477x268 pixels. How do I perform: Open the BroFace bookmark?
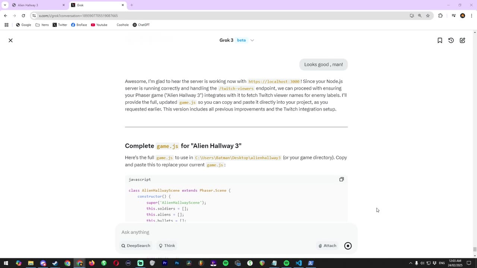tap(79, 25)
